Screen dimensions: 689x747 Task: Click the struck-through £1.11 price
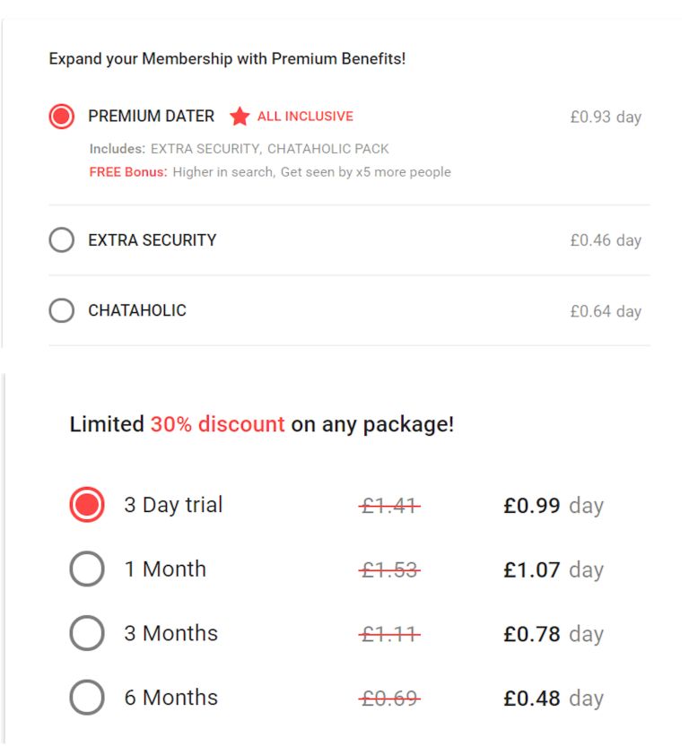coord(389,635)
